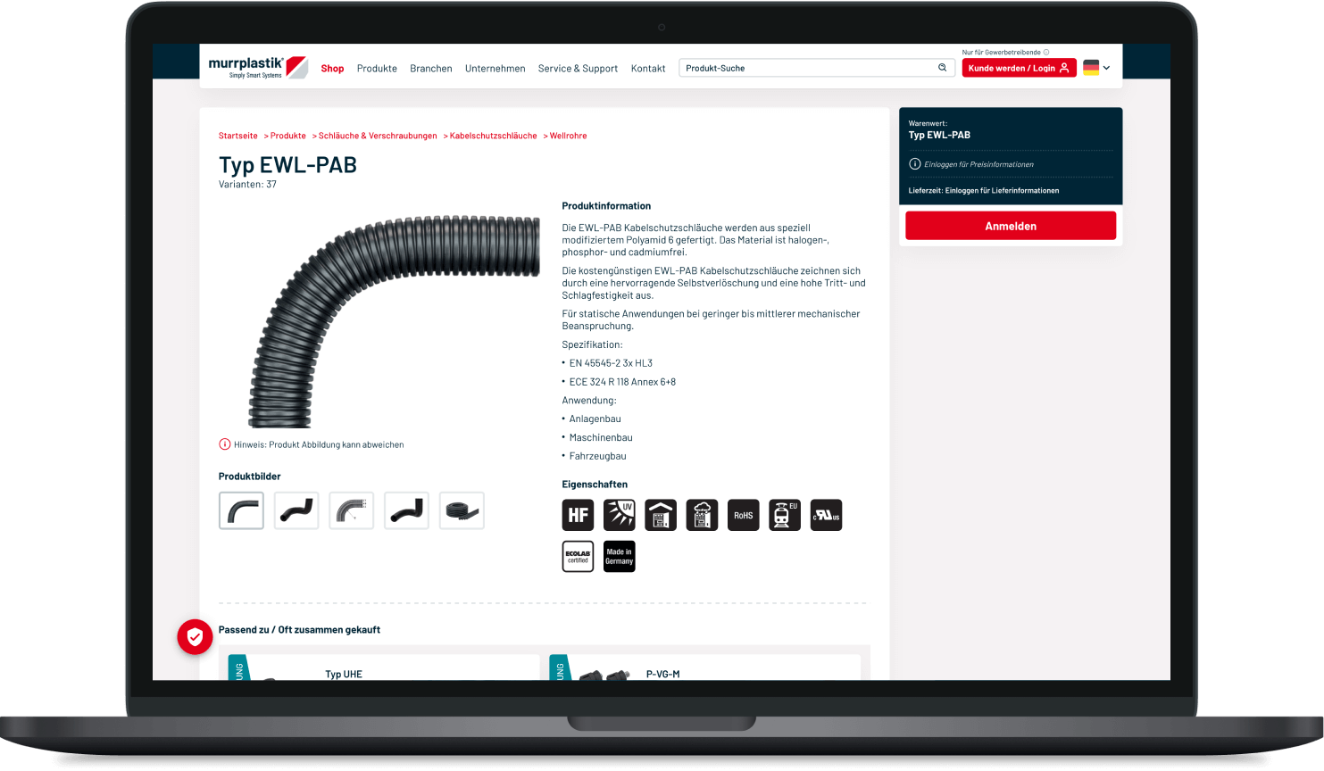Open the Service & Support menu
This screenshot has width=1324, height=771.
tap(578, 69)
